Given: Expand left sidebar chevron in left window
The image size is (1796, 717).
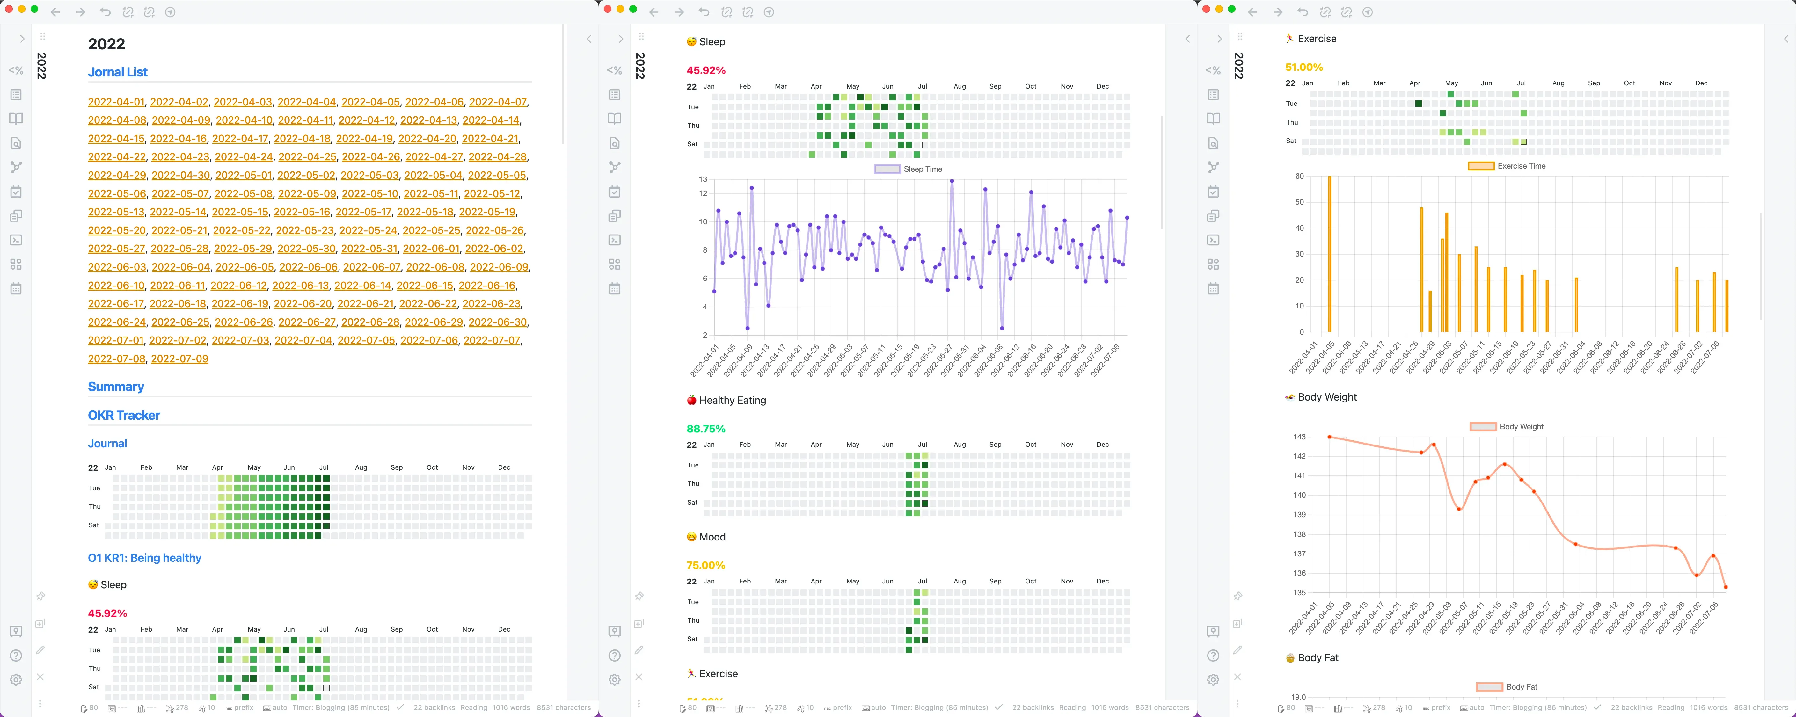Looking at the screenshot, I should click(x=22, y=39).
